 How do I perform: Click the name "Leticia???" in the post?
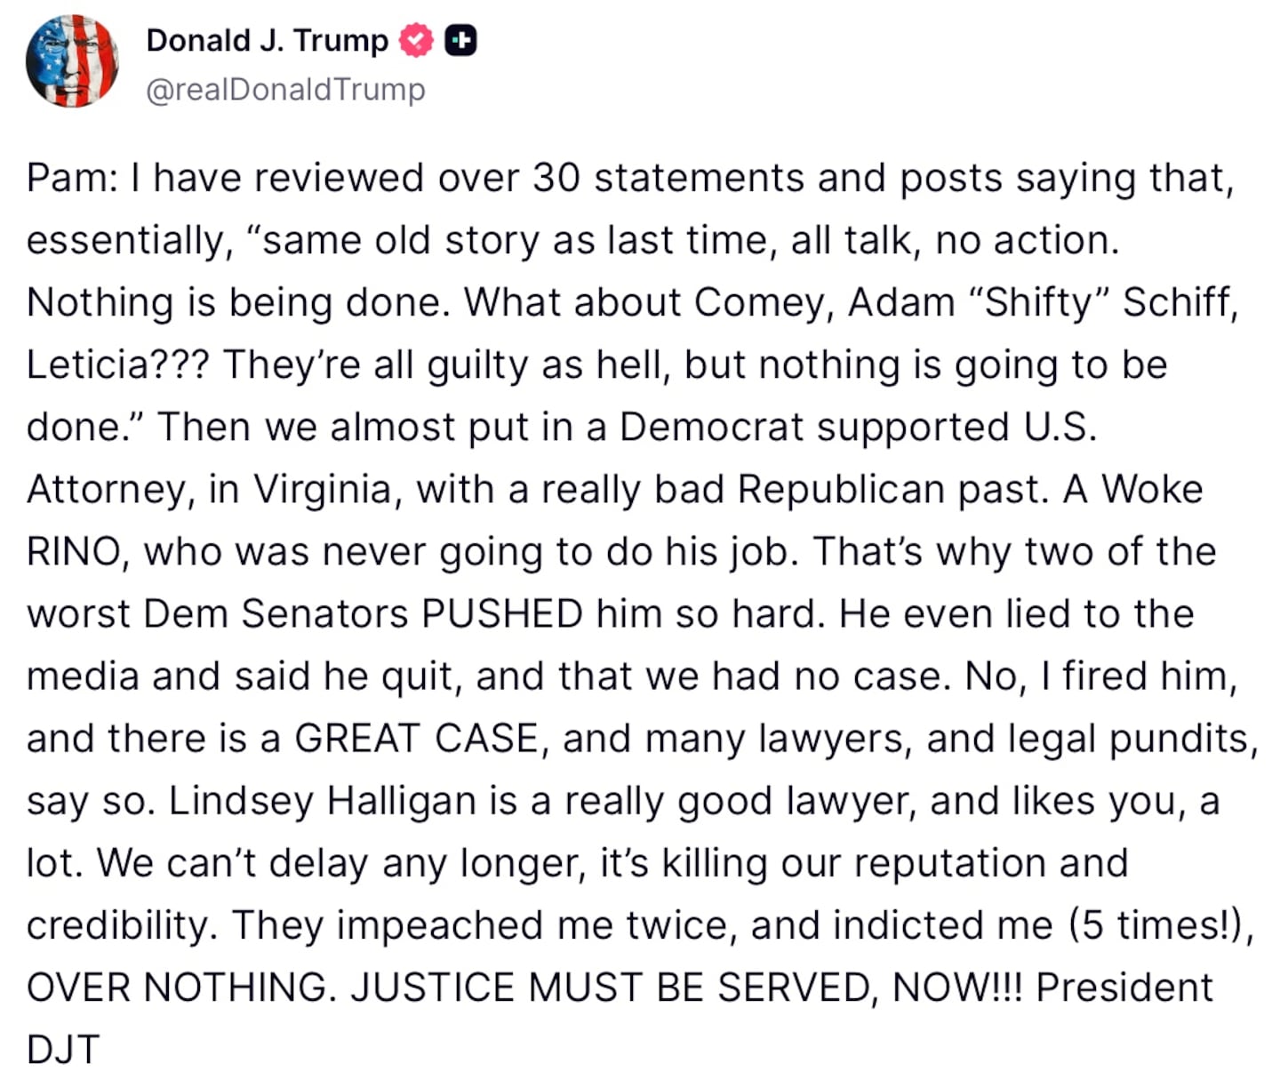[x=117, y=365]
